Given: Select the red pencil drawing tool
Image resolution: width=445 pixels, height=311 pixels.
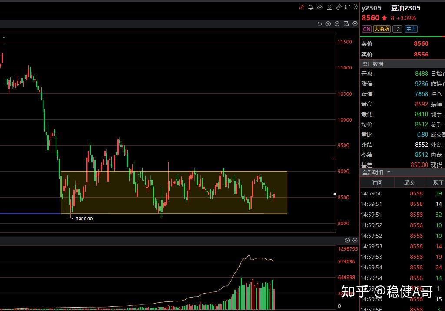Looking at the screenshot, I should (x=302, y=7).
